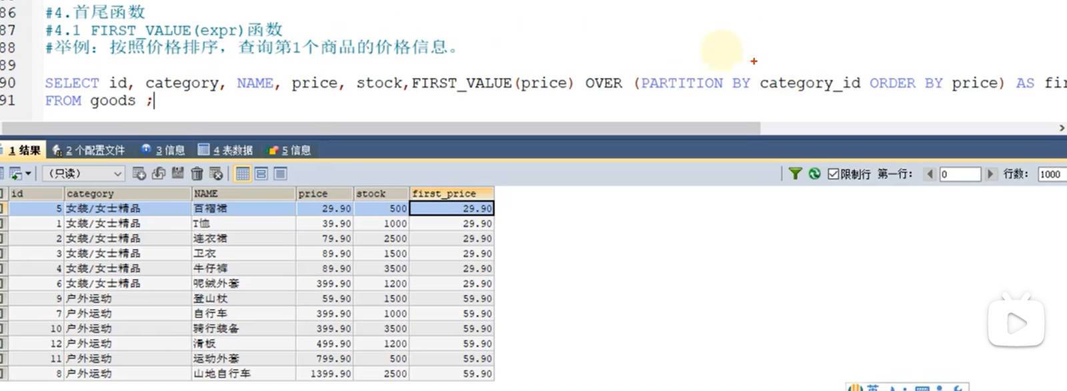Open the 4 表数据 tab
This screenshot has height=391, width=1067.
(x=225, y=150)
